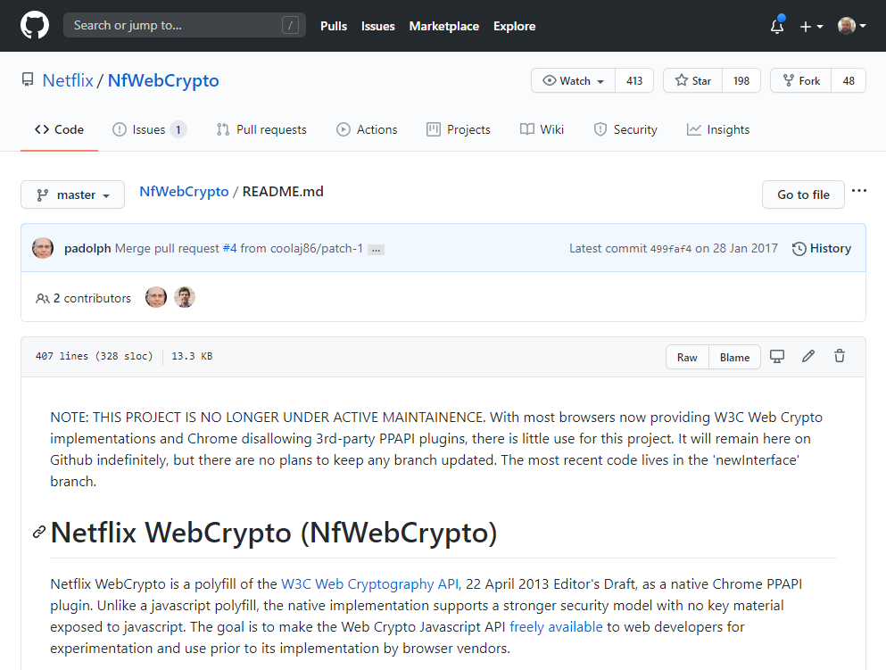This screenshot has width=886, height=670.
Task: View the 413 watchers count
Action: pos(634,81)
